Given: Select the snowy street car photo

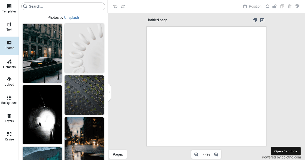Looking at the screenshot, I should (x=42, y=53).
